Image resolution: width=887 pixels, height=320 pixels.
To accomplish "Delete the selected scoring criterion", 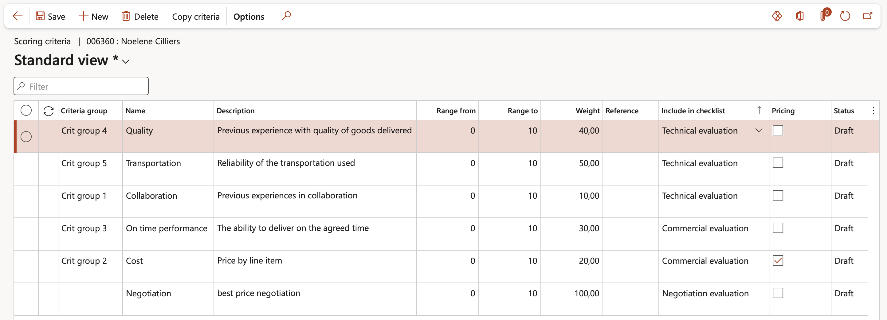I will click(x=140, y=16).
